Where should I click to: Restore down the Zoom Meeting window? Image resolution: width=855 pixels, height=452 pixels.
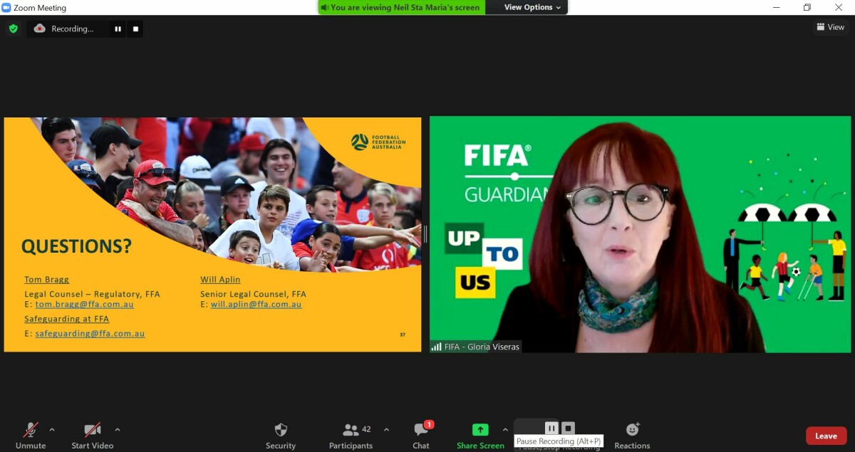[807, 7]
